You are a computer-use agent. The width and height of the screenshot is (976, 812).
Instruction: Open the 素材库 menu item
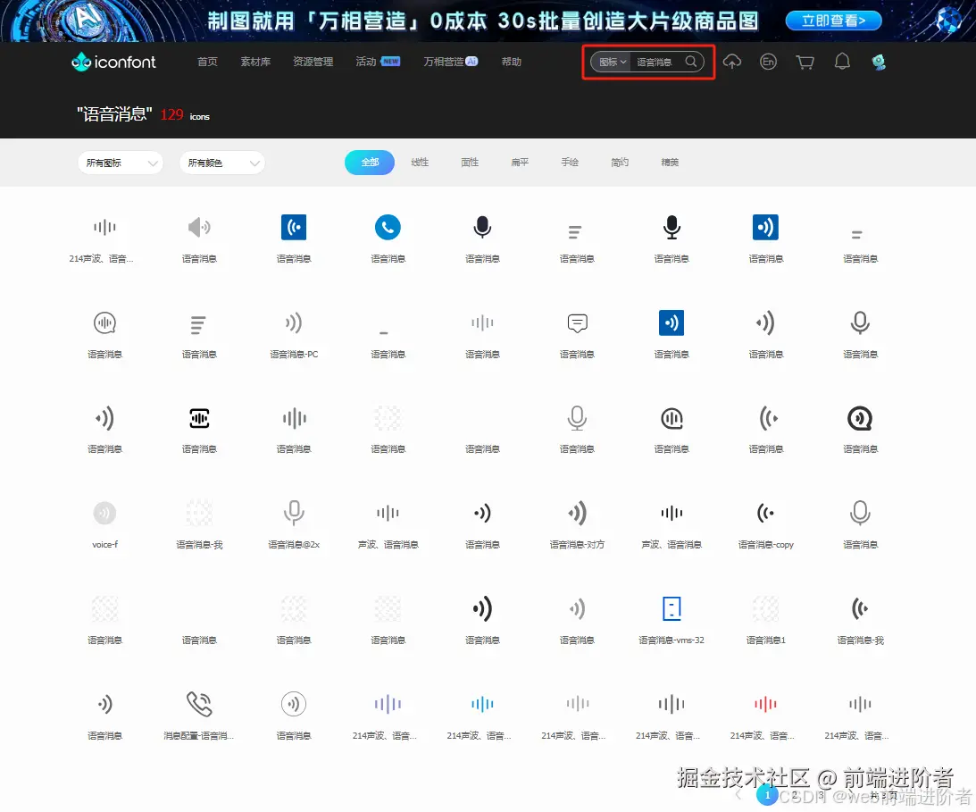(255, 62)
